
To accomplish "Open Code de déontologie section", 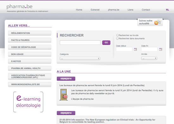I will point(30,47).
